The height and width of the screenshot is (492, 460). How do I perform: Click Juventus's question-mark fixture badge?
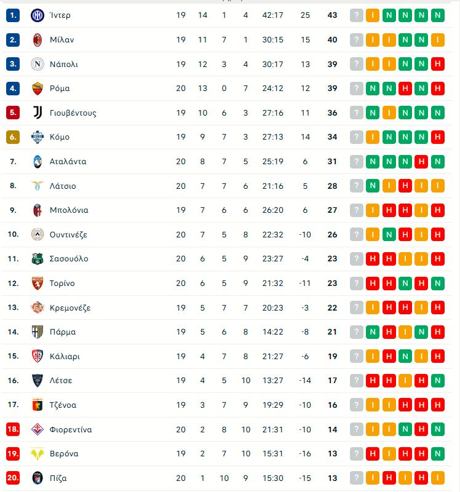[x=355, y=113]
